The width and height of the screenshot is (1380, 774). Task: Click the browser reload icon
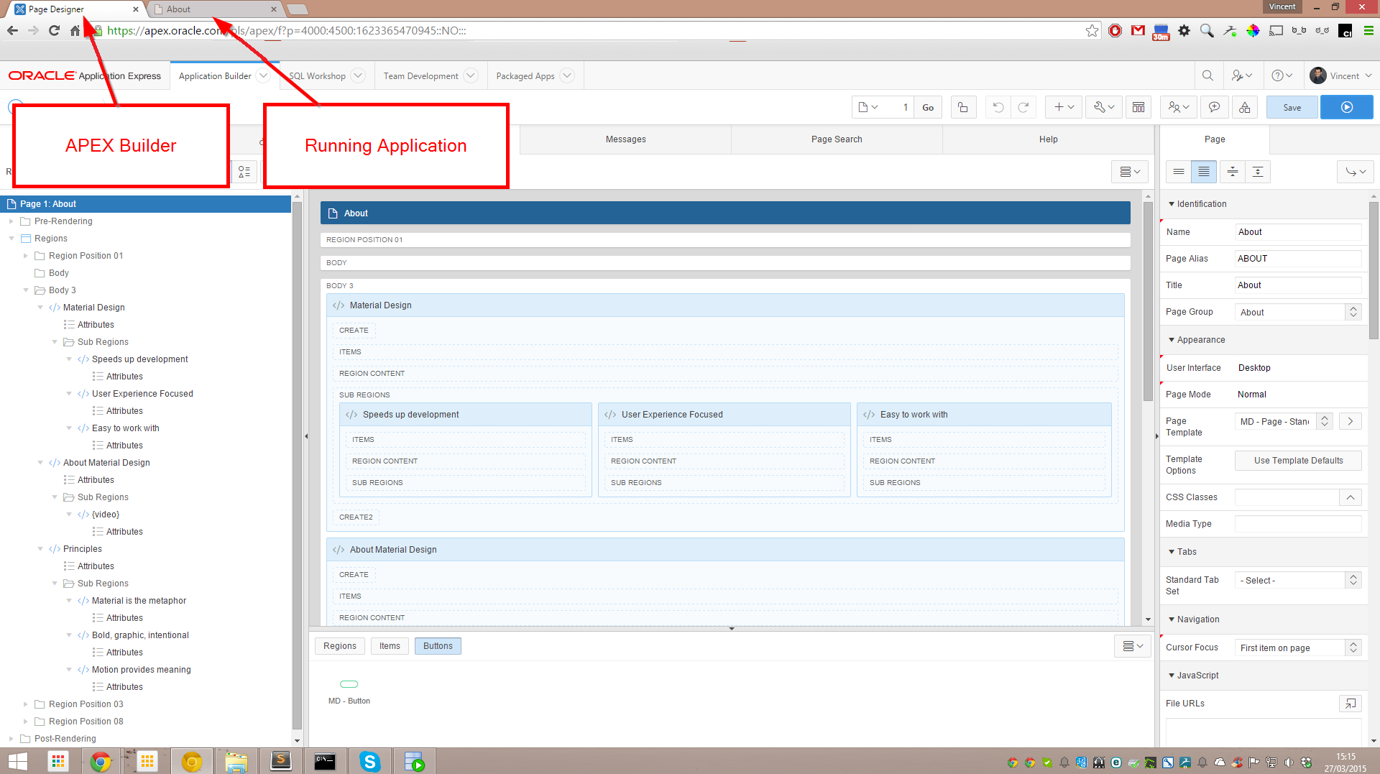click(54, 30)
